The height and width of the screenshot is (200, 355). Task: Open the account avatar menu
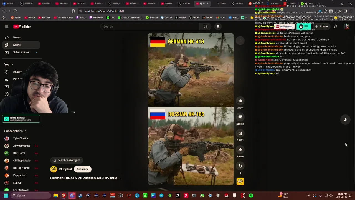point(346,26)
